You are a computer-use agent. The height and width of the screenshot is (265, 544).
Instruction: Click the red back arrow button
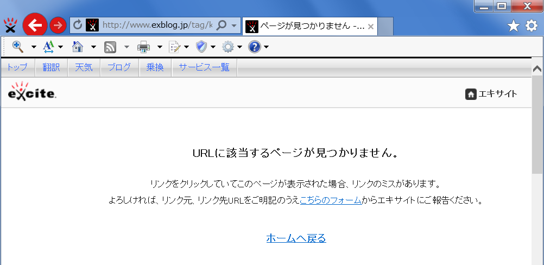[x=35, y=26]
